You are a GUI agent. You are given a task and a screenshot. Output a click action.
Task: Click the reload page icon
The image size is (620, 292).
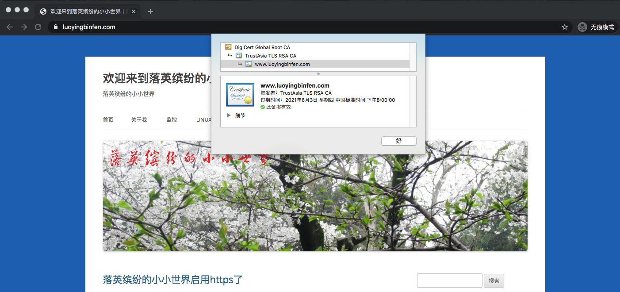tap(38, 27)
